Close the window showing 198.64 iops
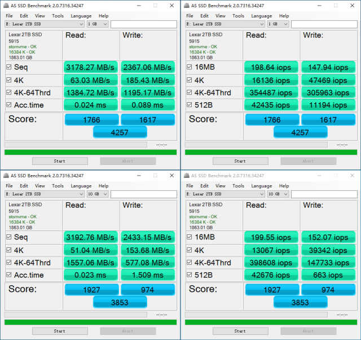This screenshot has height=340, width=361. (351, 5)
